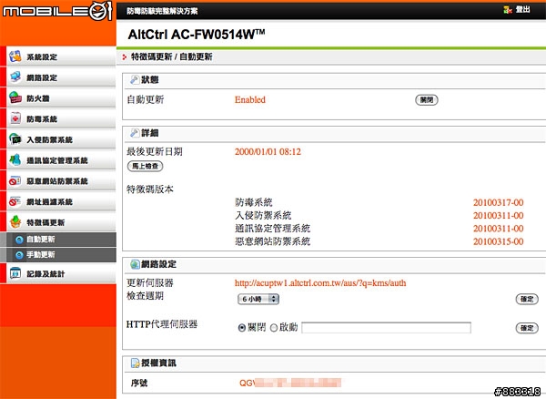Open 網址過濾系統 menu
Screen dimensions: 546x399
[61, 201]
